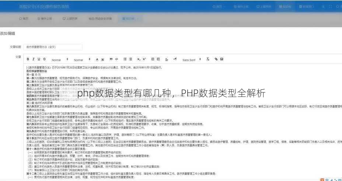Click the paragraph starting with 第九条

(x=56, y=131)
